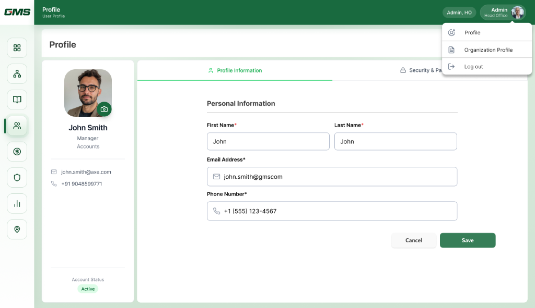Screen dimensions: 535x308
Task: Open the location pin sidebar icon
Action: [17, 229]
